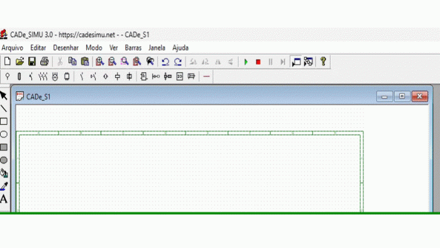Open the coils symbol library
This screenshot has width=440, height=248.
118,76
